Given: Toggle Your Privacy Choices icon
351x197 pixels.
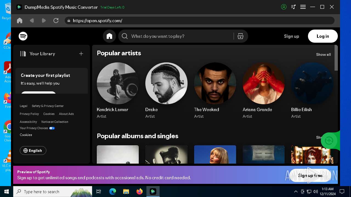Looking at the screenshot, I should pos(52,128).
